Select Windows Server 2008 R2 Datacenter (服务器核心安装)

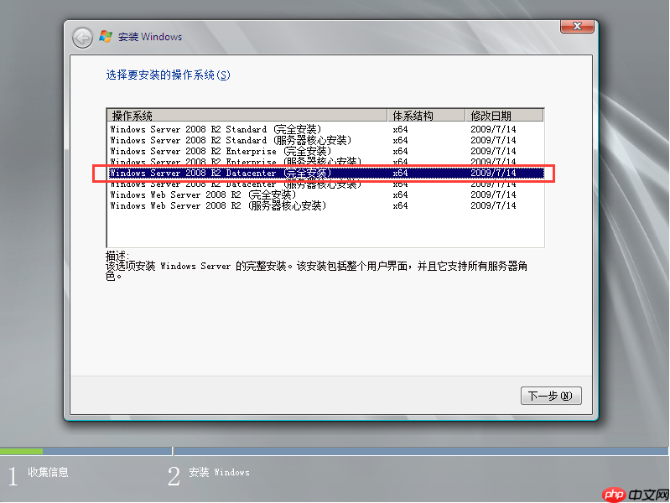[x=325, y=184]
